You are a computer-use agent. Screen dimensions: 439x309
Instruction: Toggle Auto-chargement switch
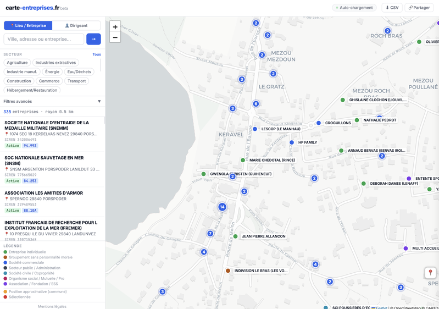354,8
